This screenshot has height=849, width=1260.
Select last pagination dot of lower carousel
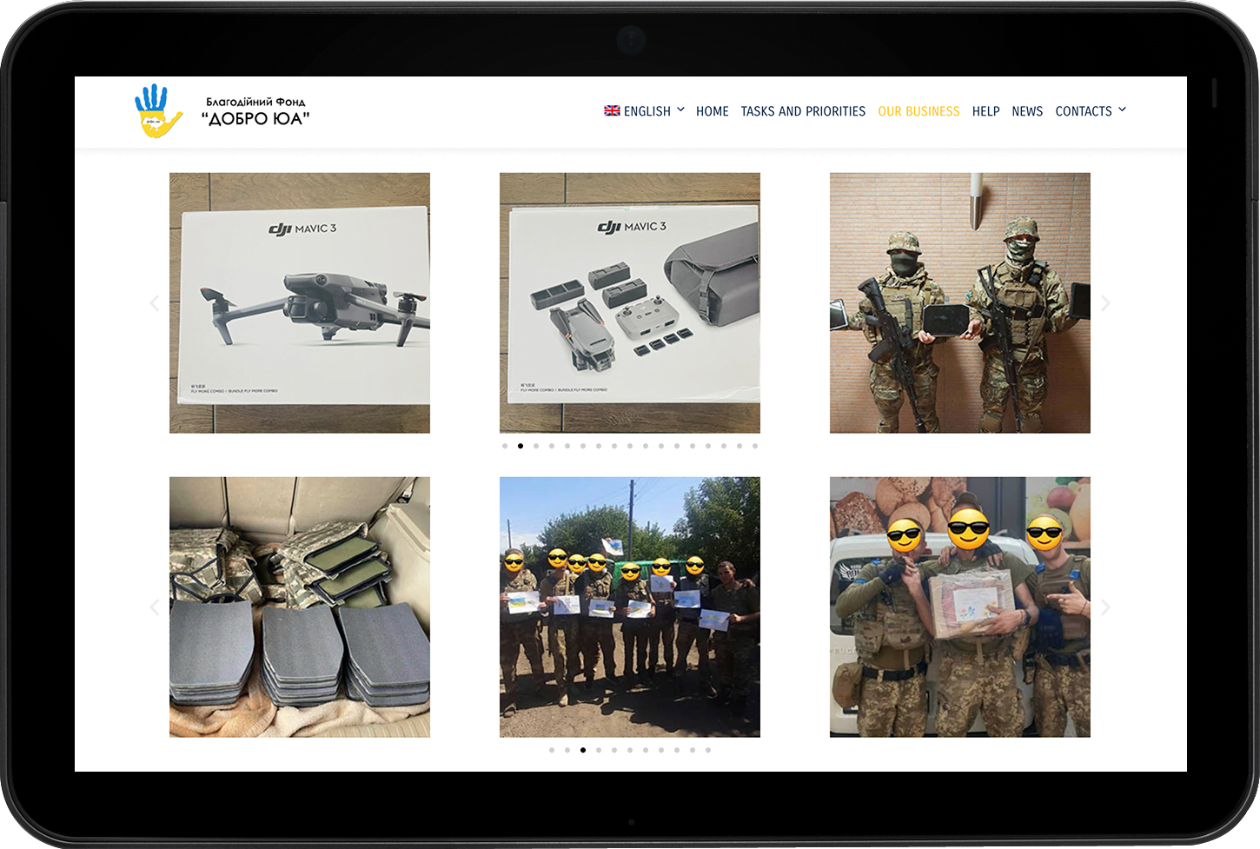coord(708,750)
